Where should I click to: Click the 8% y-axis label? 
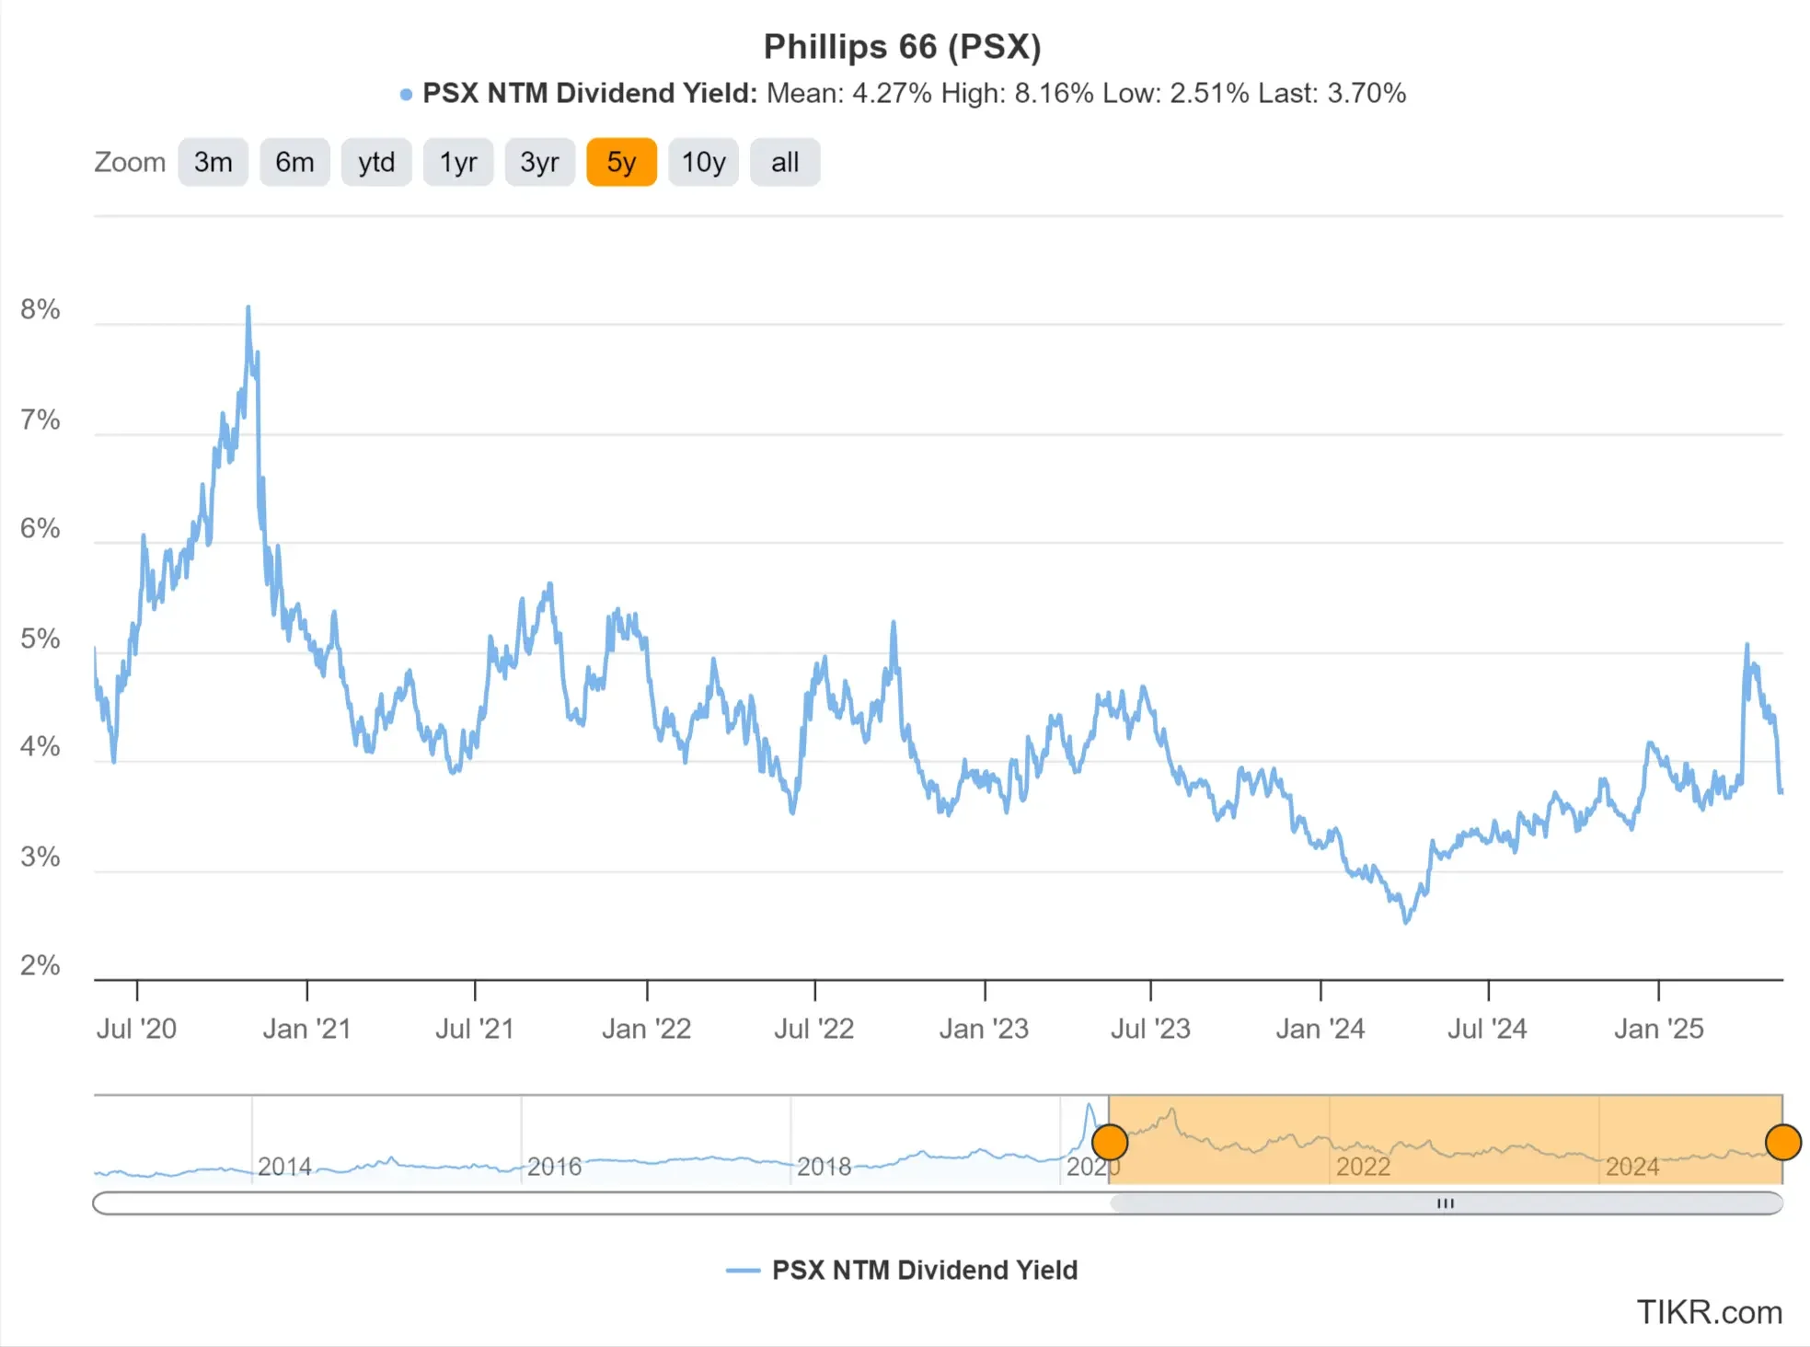coord(40,310)
